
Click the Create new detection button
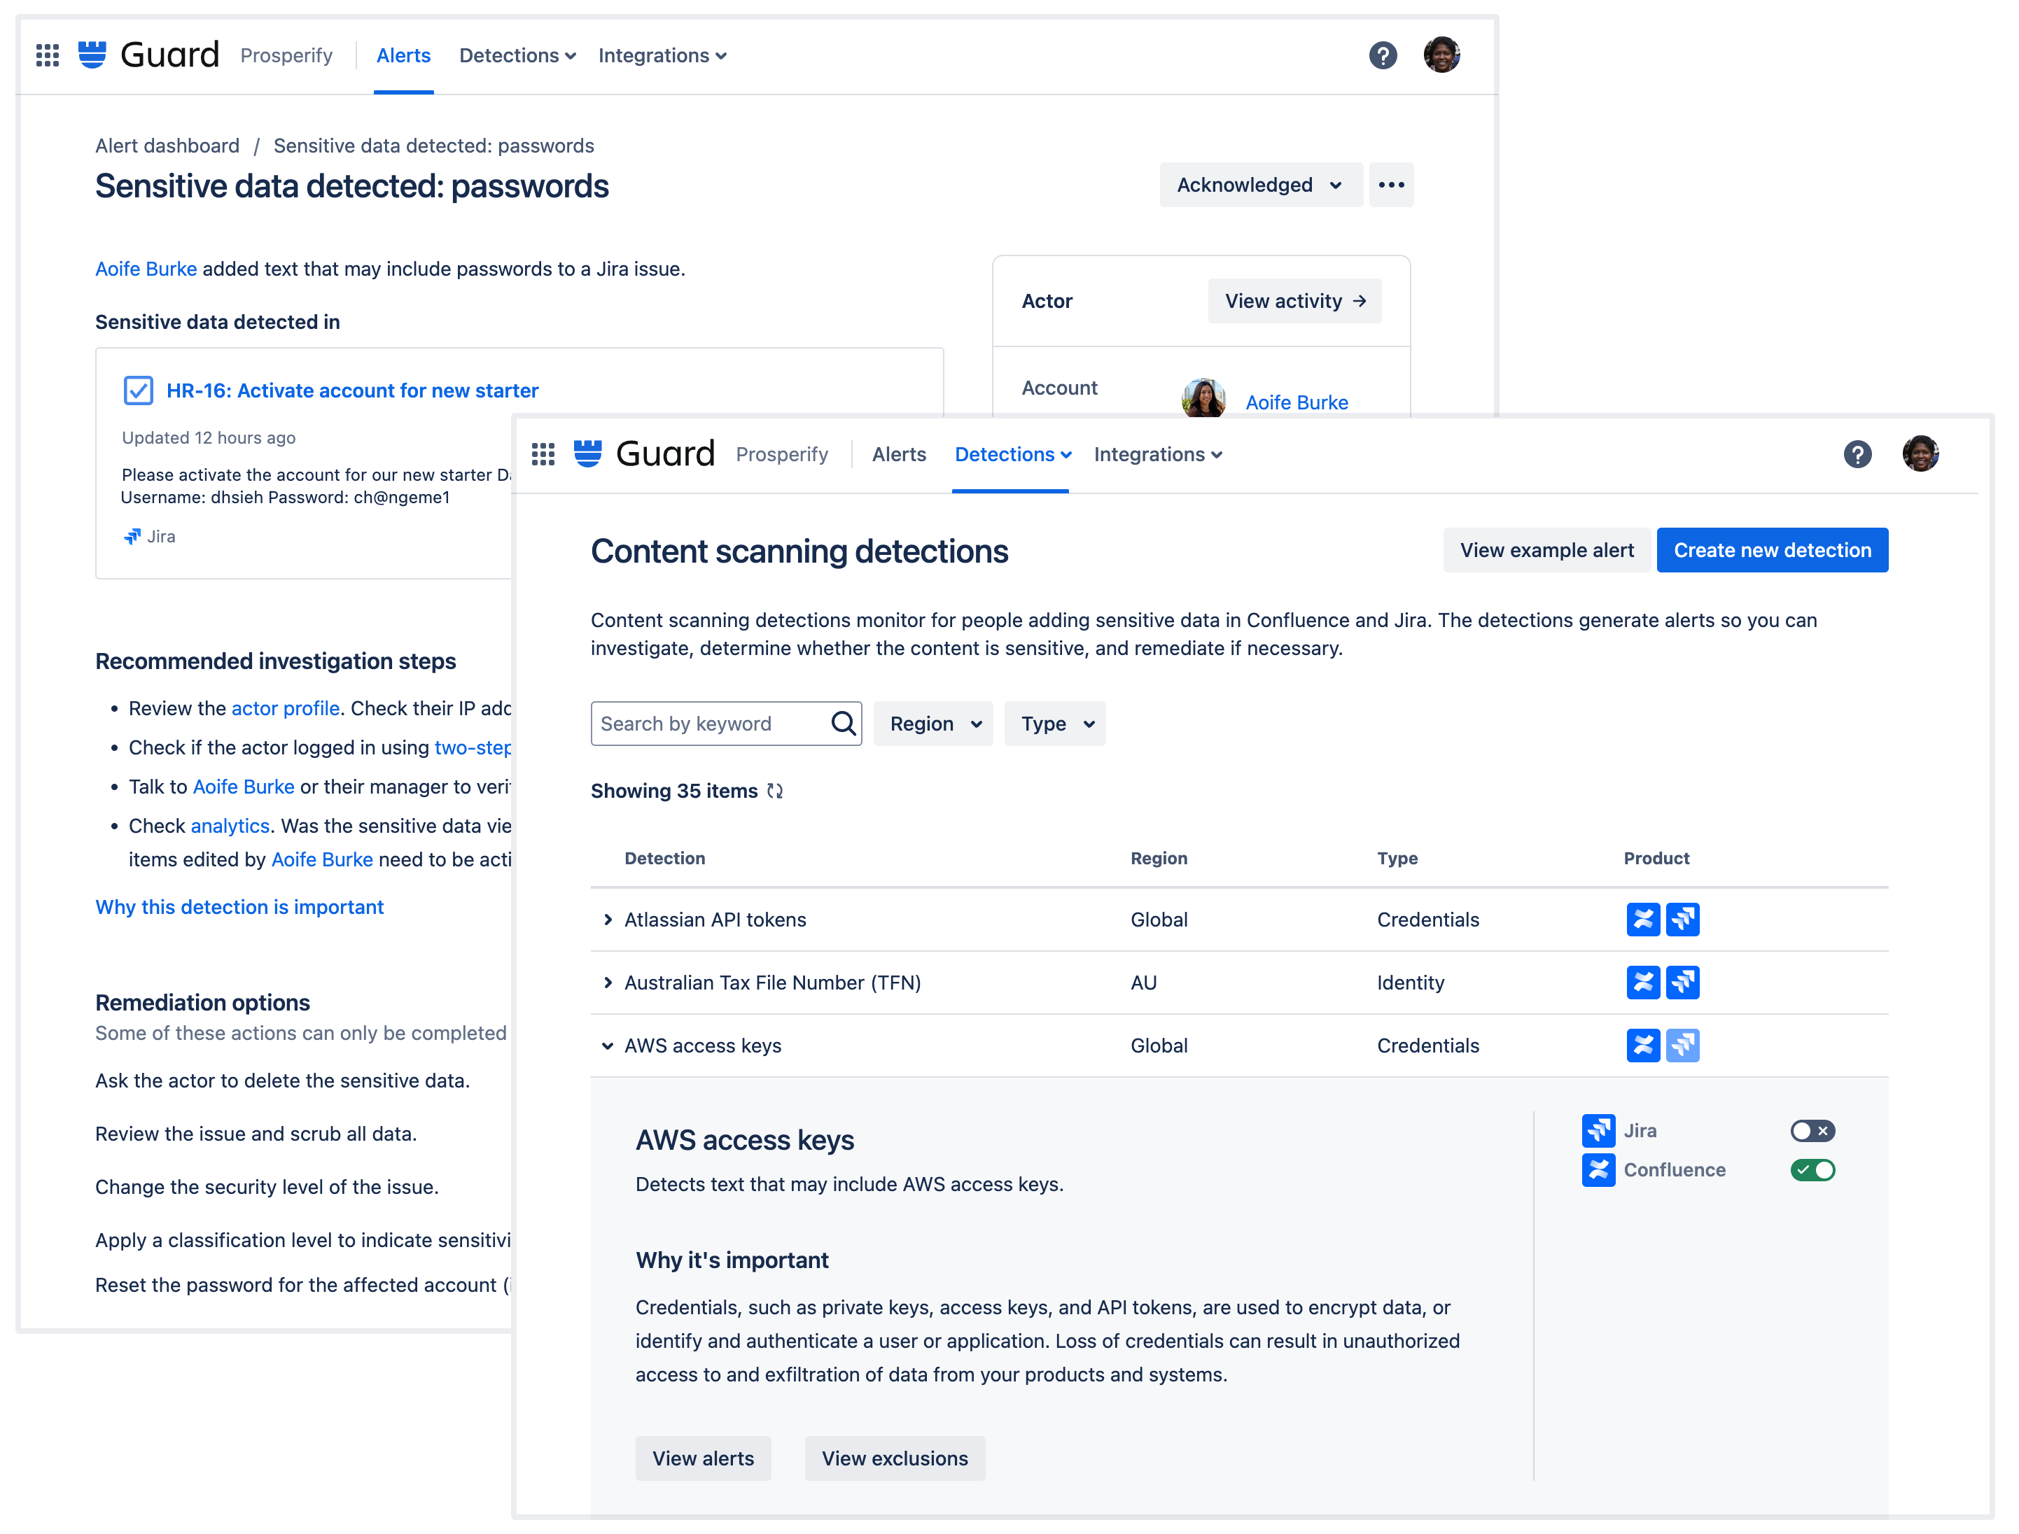(x=1772, y=549)
